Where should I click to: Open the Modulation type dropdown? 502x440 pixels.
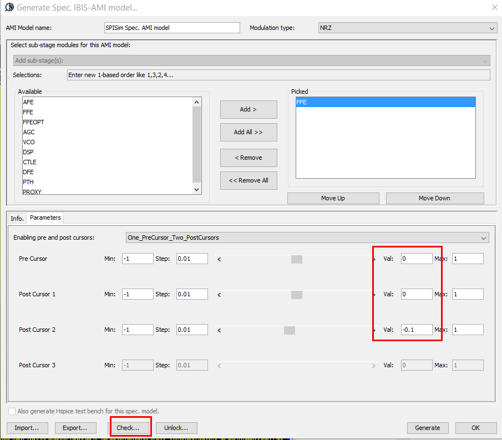coord(407,28)
